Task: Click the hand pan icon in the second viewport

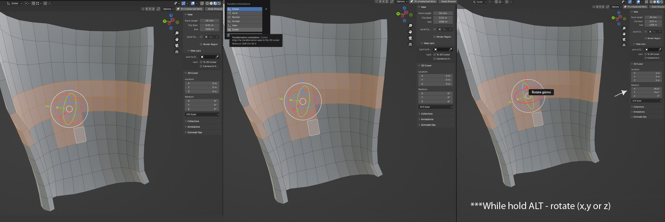Action: point(410,32)
